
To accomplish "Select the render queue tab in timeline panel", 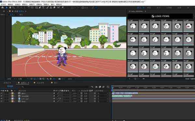I will click(7, 83).
